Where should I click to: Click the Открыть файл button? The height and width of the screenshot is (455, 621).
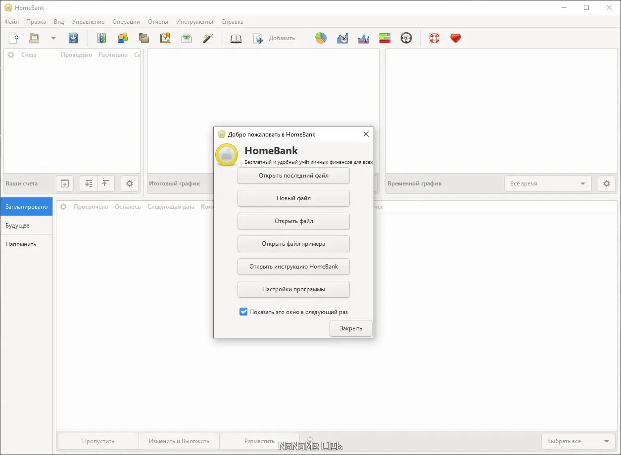pyautogui.click(x=293, y=221)
